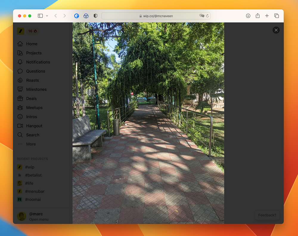Open the Projects icon in sidebar
The image size is (298, 236).
click(20, 53)
